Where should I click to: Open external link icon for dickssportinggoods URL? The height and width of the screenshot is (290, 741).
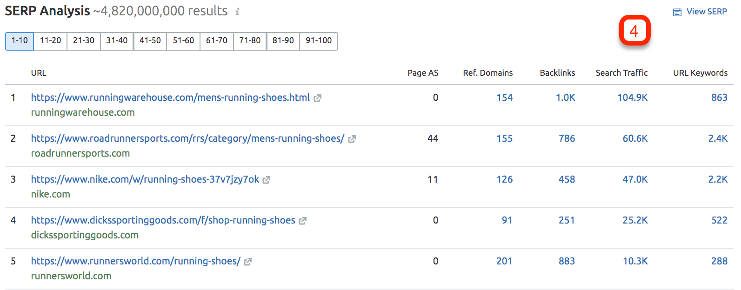[x=302, y=221]
